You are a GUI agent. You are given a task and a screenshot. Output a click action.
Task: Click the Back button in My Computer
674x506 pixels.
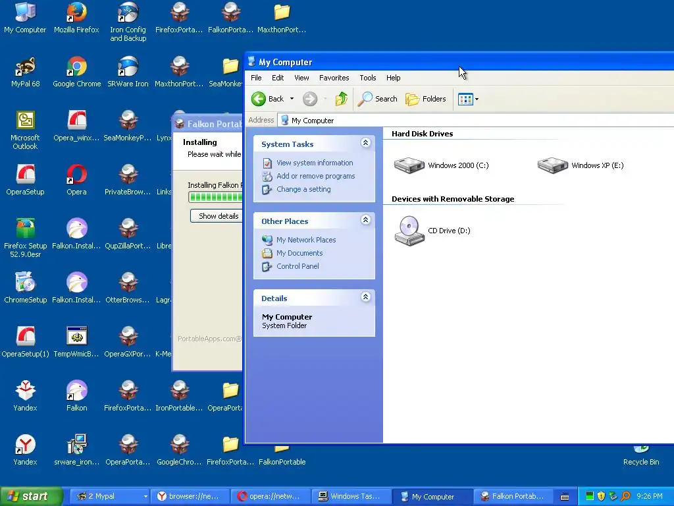click(267, 99)
